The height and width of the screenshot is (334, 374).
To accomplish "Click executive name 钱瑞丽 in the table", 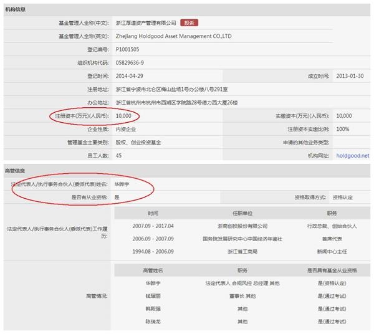I will click(153, 297).
